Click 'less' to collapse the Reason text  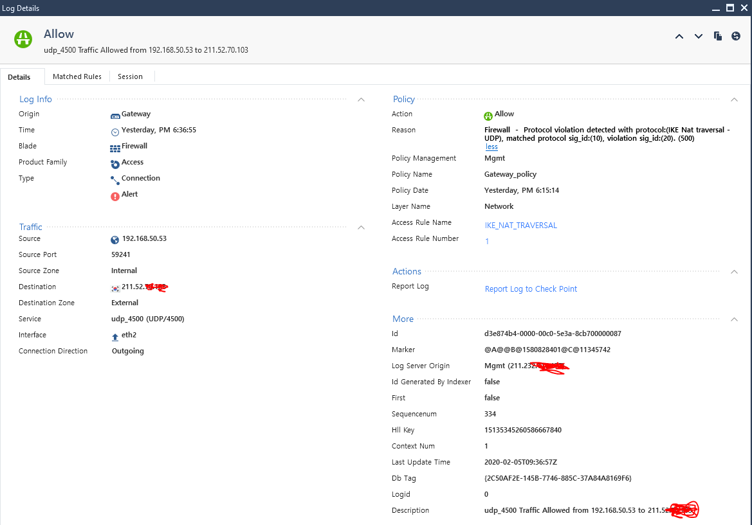(x=491, y=147)
